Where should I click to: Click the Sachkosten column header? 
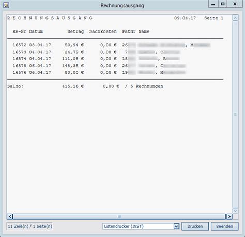tap(103, 31)
